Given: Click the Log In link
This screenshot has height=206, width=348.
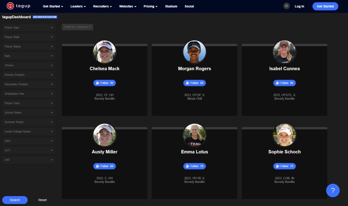Looking at the screenshot, I should coord(299,6).
